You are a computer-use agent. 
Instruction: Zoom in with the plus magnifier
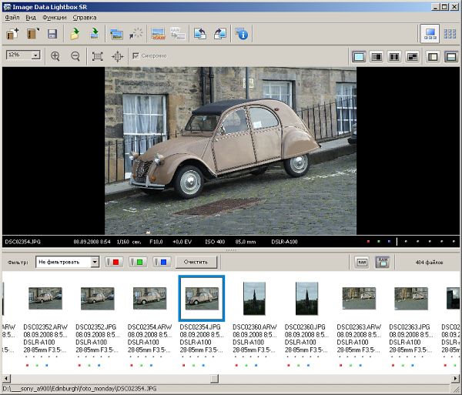[55, 56]
